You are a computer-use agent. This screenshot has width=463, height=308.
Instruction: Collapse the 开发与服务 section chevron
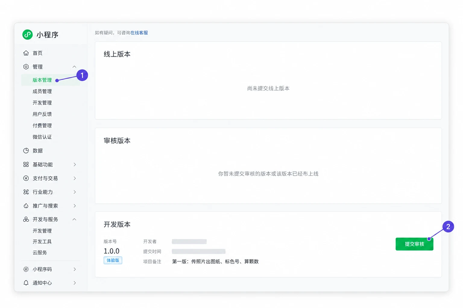[x=74, y=219]
